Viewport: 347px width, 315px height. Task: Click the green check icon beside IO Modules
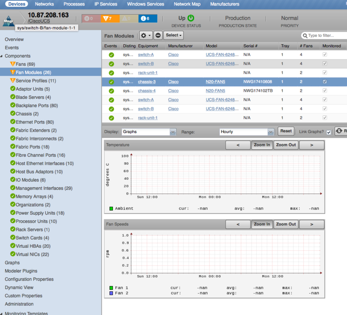[13, 180]
